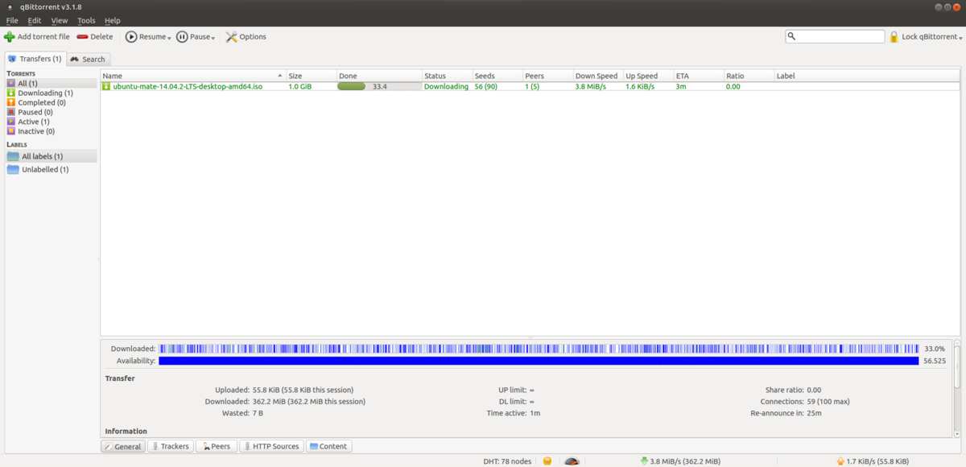Screen dimensions: 966x467
Task: Click the torrent's 33.4 progress bar
Action: (x=379, y=86)
